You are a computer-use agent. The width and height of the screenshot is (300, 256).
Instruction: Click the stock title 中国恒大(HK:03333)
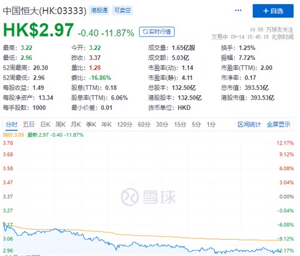[x=44, y=11]
